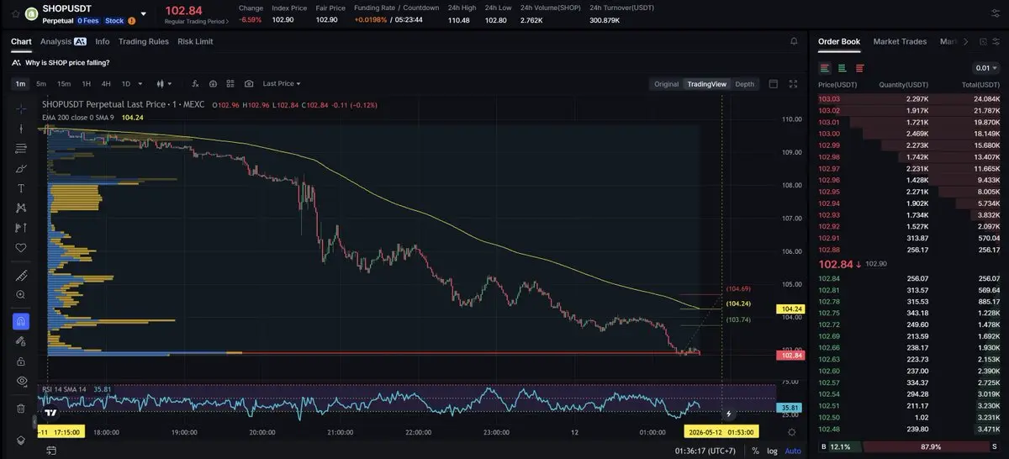This screenshot has width=1009, height=459.
Task: Select the TradingView chart view
Action: (x=706, y=84)
